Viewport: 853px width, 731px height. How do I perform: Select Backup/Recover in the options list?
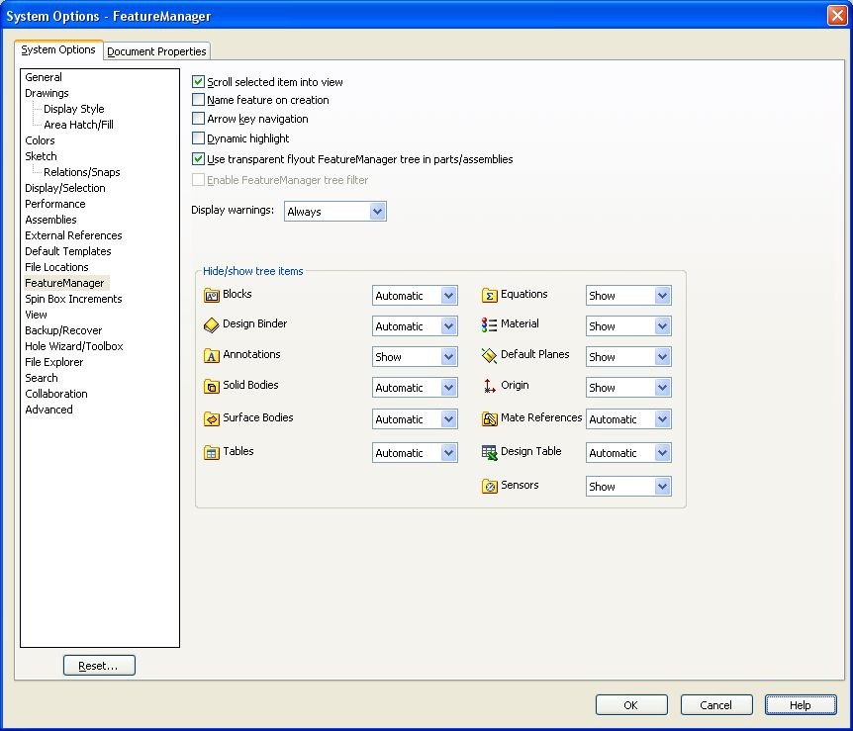coord(63,330)
